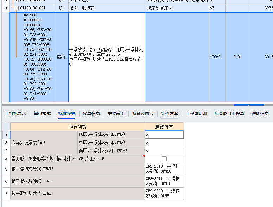The width and height of the screenshot is (273, 207).
Task: Select the 组价方案 tab
Action: coord(170,114)
